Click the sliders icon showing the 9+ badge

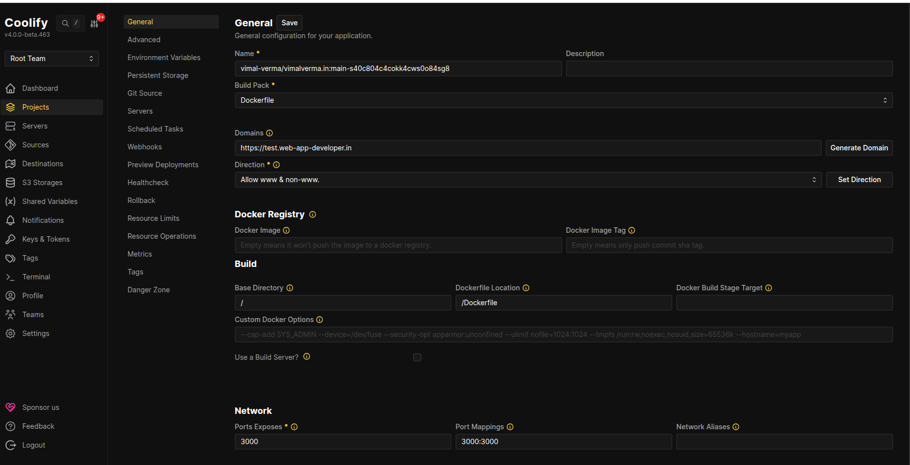point(94,23)
